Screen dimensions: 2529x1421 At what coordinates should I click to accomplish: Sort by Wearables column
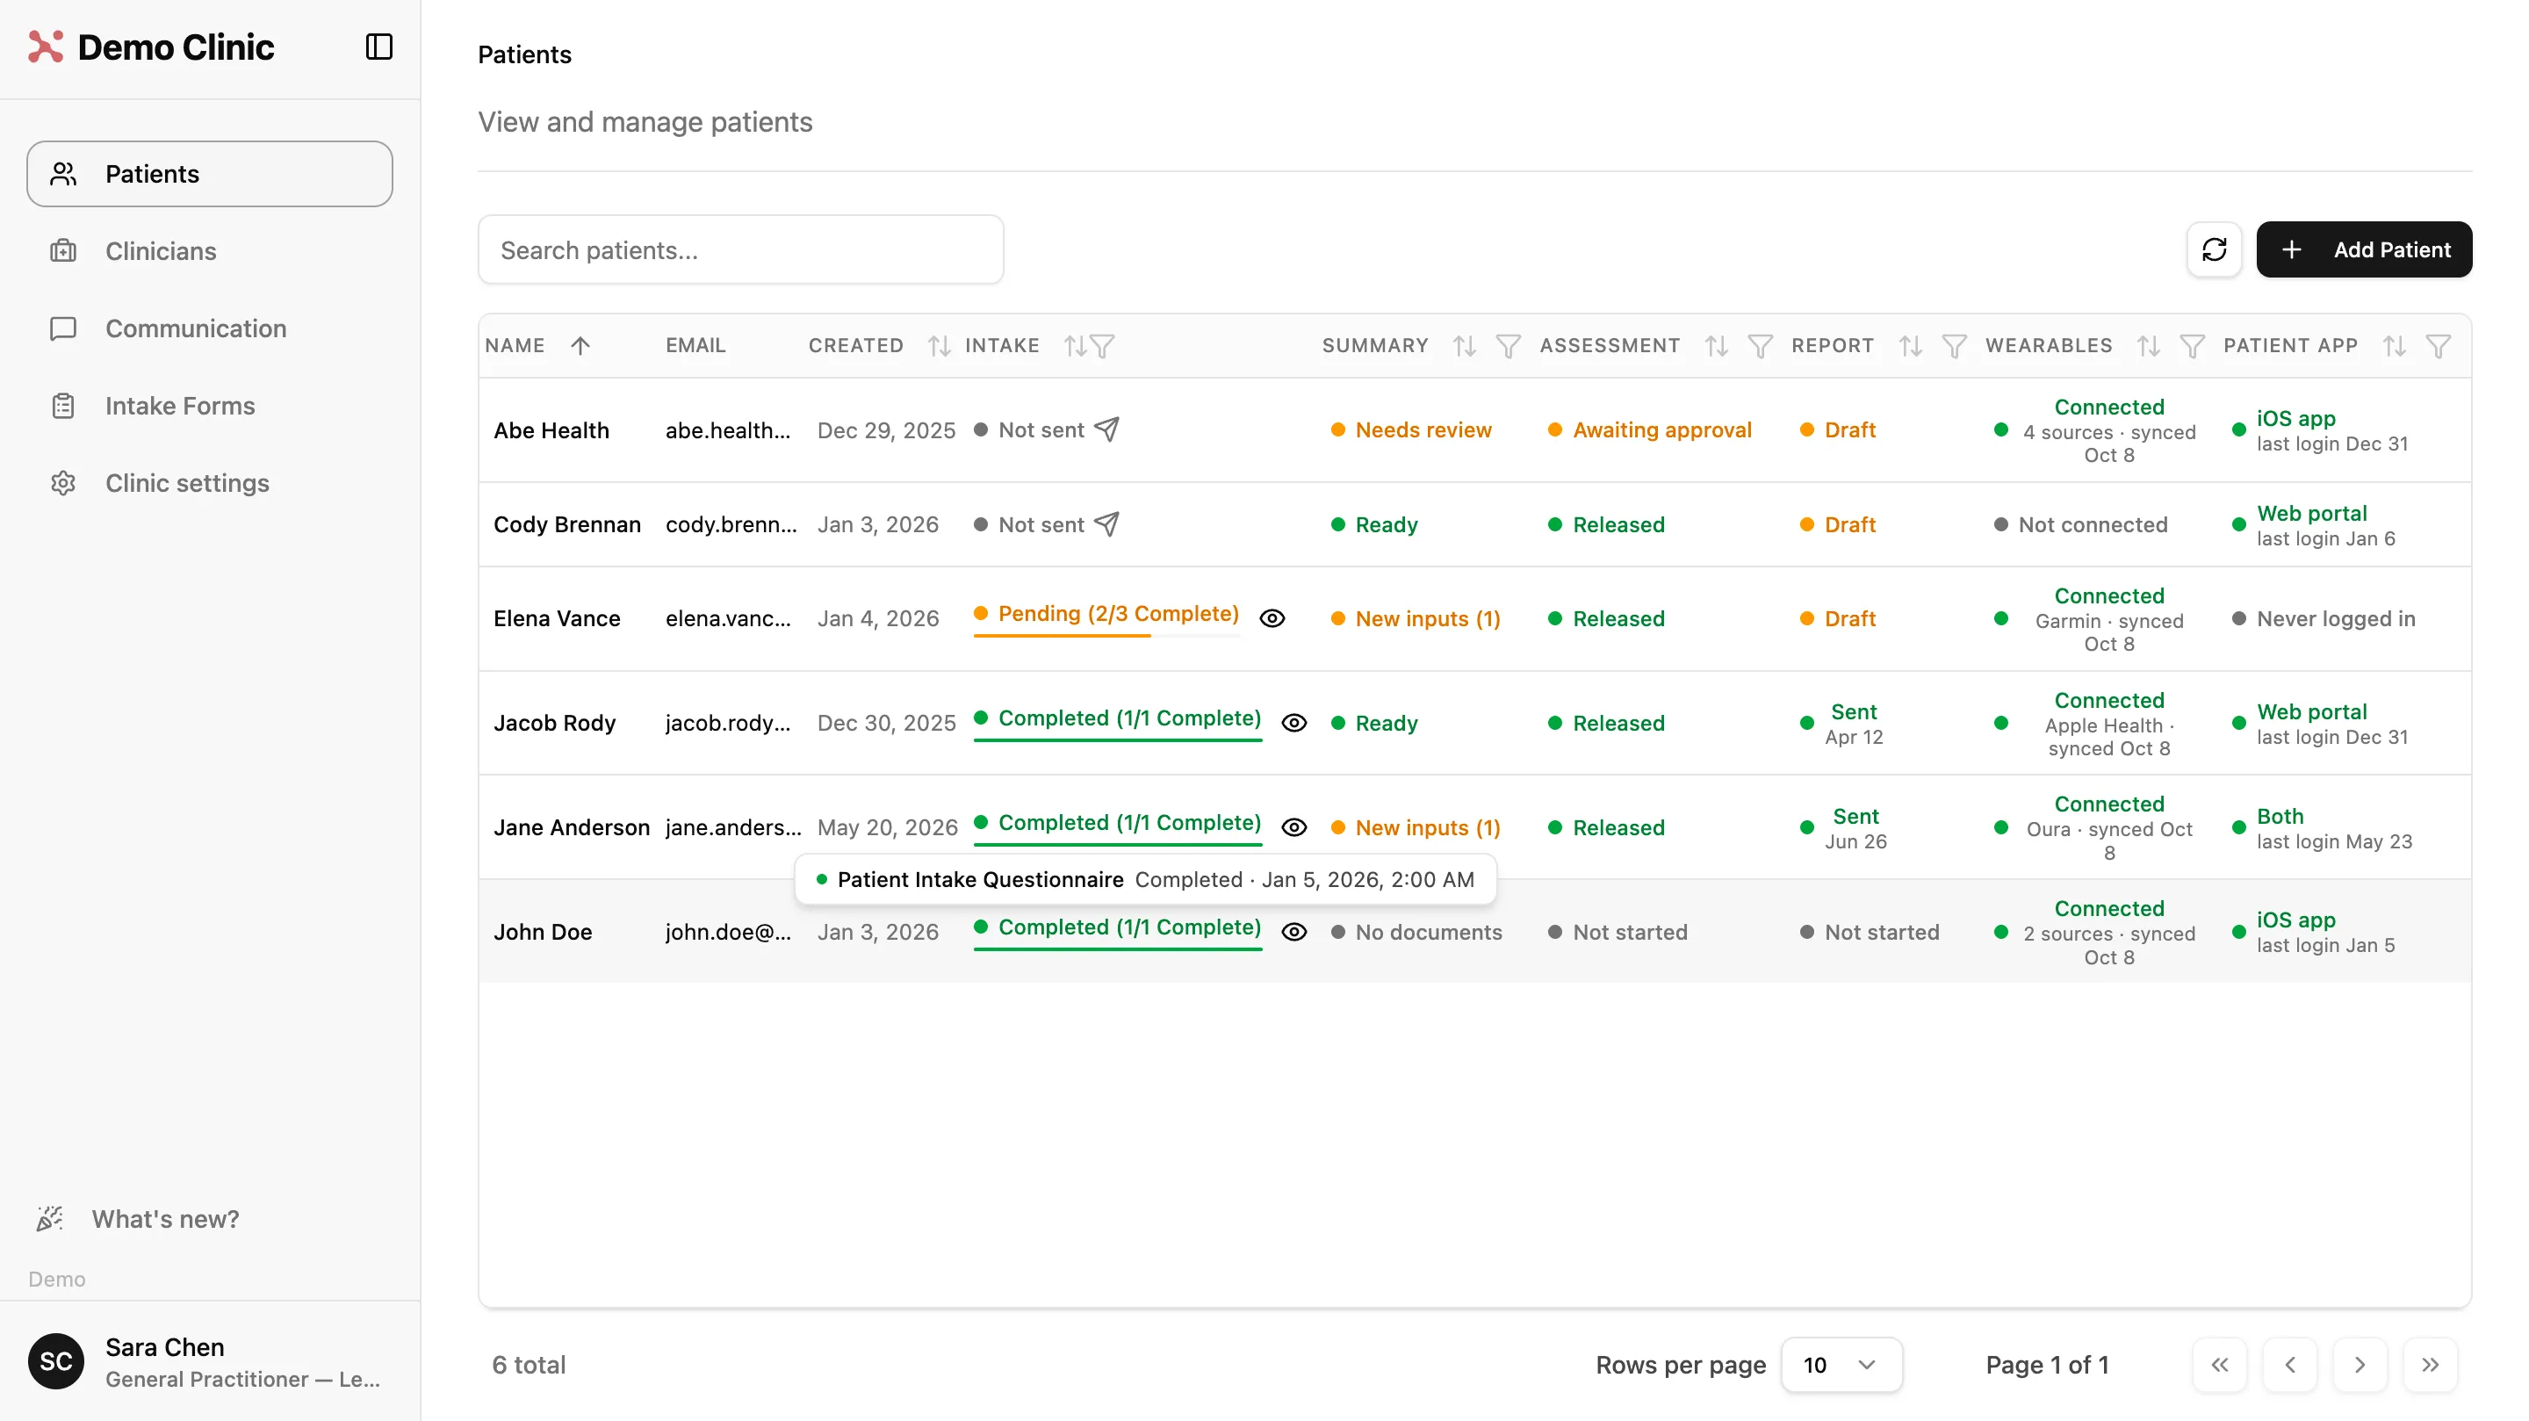pos(2148,346)
